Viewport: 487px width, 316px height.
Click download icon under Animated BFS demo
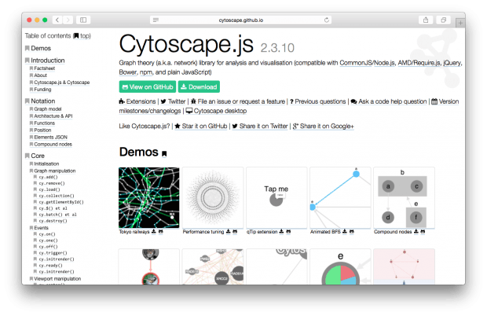(344, 232)
